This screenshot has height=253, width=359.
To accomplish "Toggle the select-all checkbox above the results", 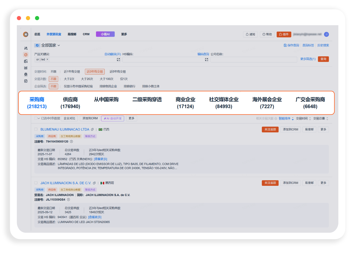I will point(36,118).
